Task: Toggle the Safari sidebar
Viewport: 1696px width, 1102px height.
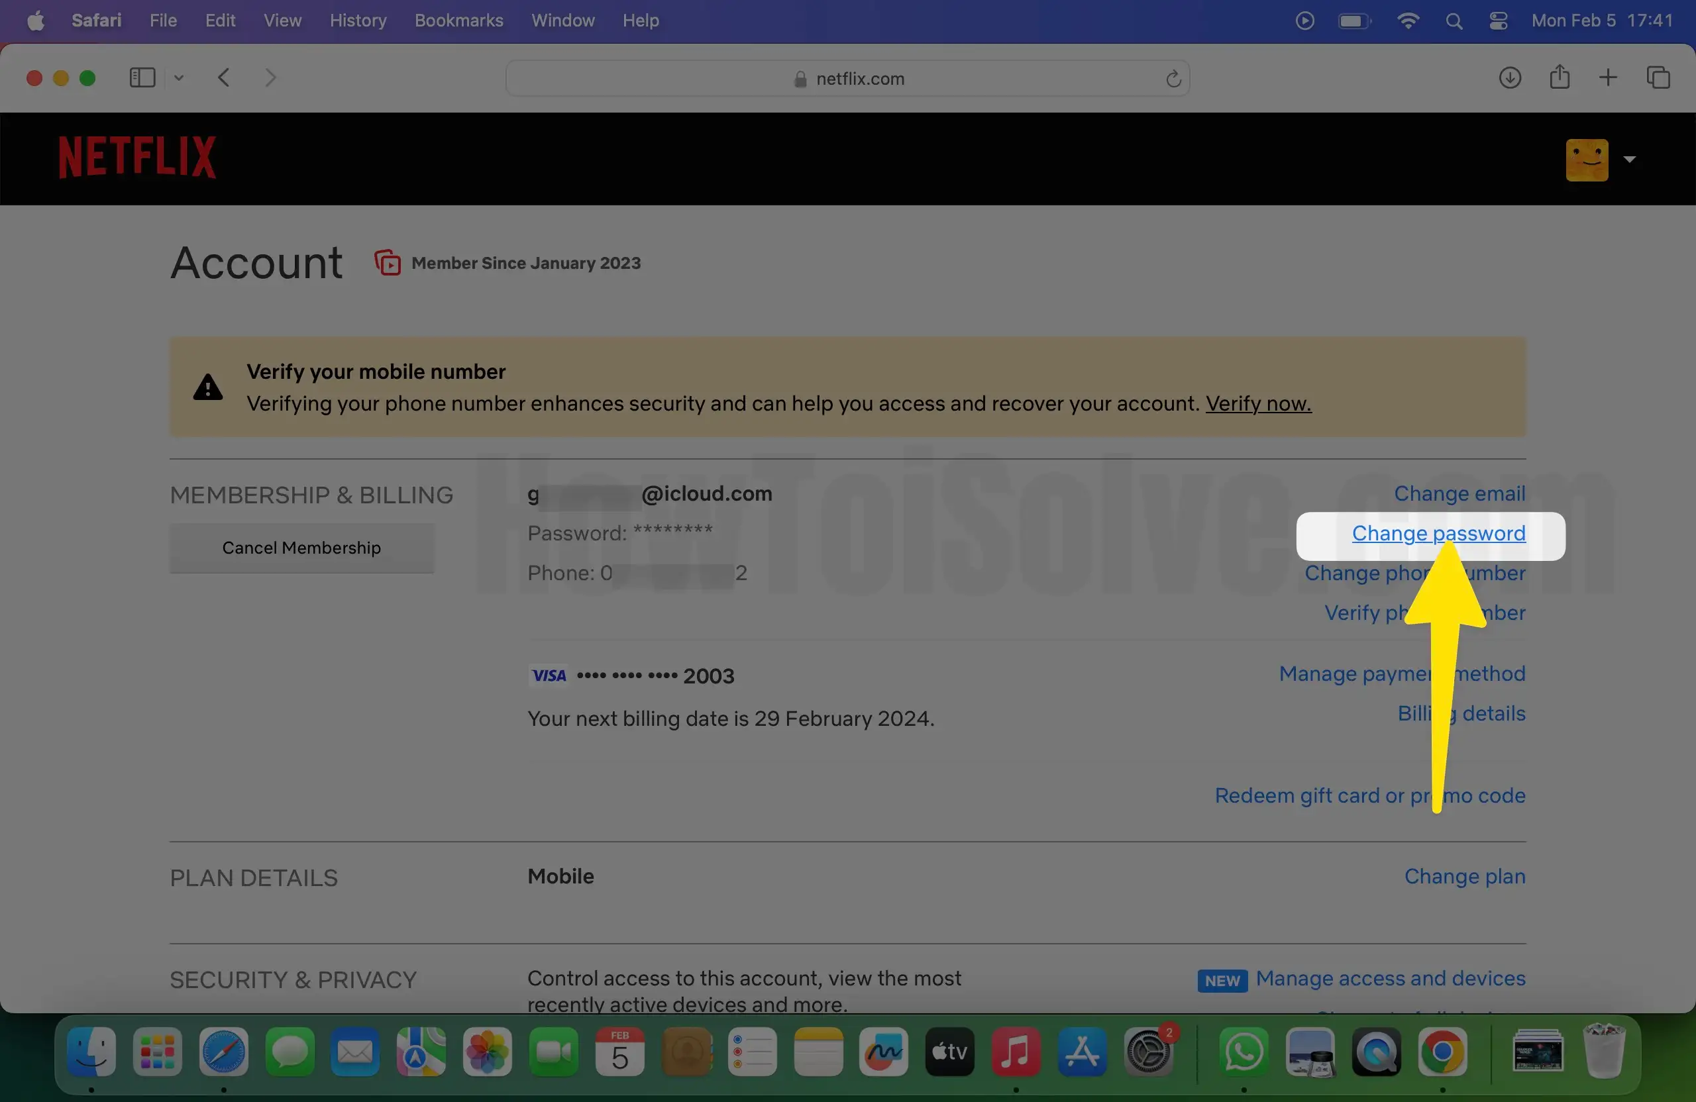Action: [142, 77]
